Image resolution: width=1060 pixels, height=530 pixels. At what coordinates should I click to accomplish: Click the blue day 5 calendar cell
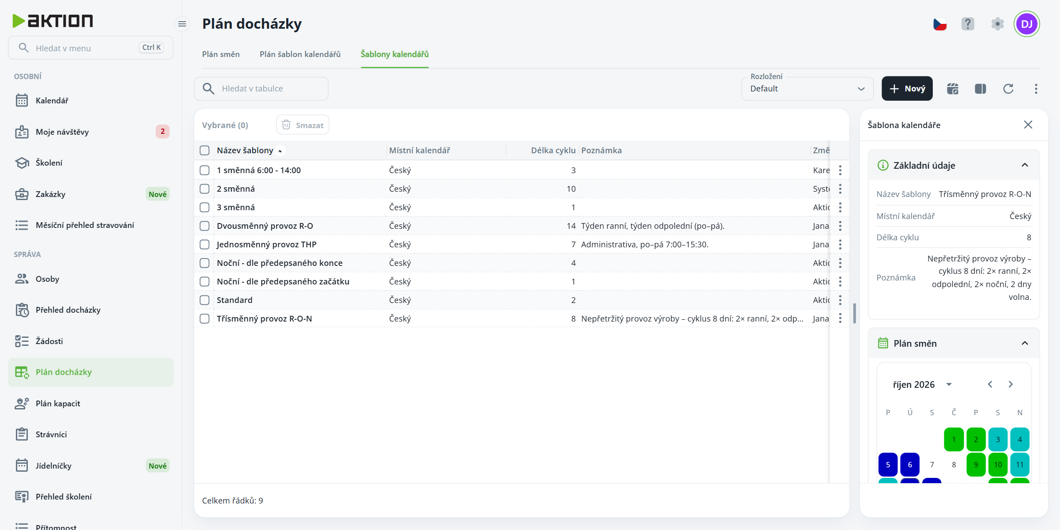(x=888, y=465)
